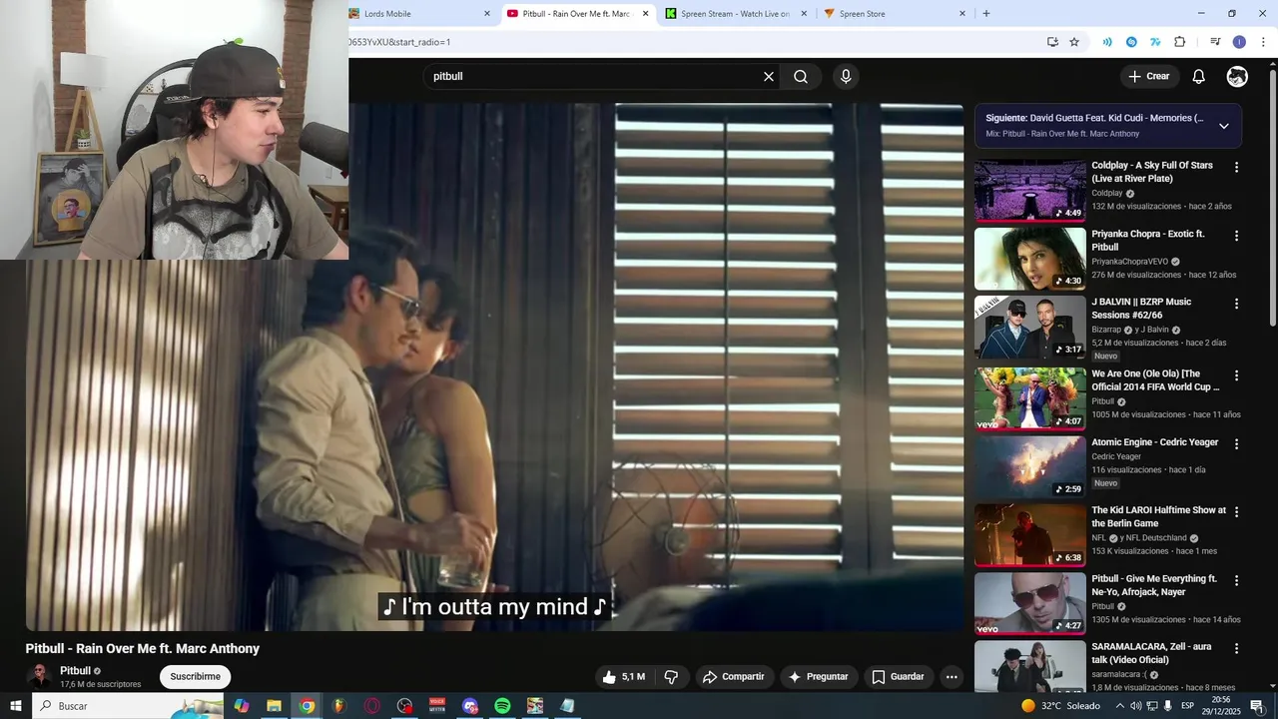The height and width of the screenshot is (719, 1278).
Task: Click the Suscribirme button
Action: (195, 677)
